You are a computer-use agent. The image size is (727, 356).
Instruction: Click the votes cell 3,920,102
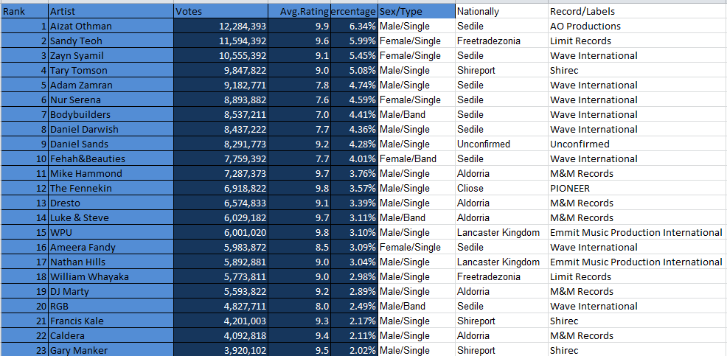coord(221,350)
